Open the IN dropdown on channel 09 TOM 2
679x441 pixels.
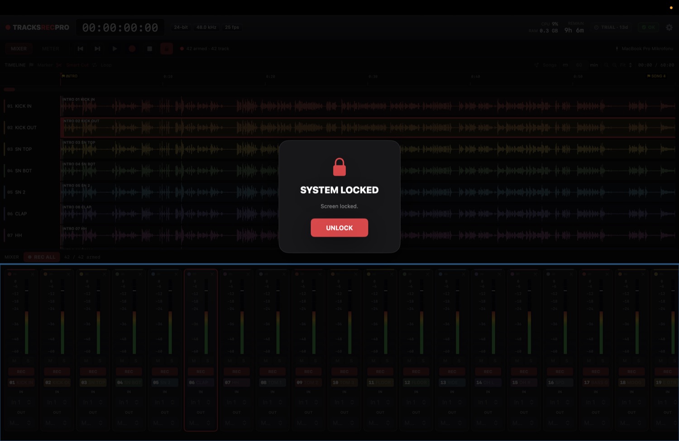coord(308,402)
